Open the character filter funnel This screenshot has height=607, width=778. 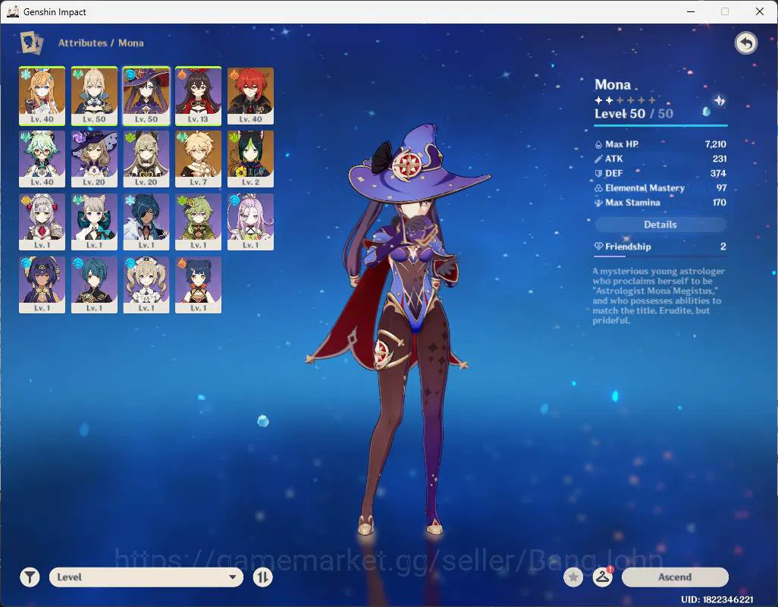pyautogui.click(x=30, y=577)
